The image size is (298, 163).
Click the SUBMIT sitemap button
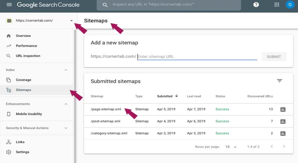pos(274,57)
